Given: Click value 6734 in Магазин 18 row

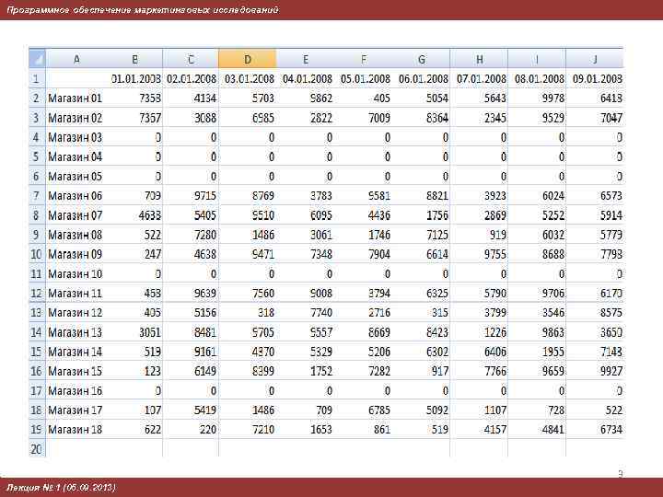Looking at the screenshot, I should point(611,430).
